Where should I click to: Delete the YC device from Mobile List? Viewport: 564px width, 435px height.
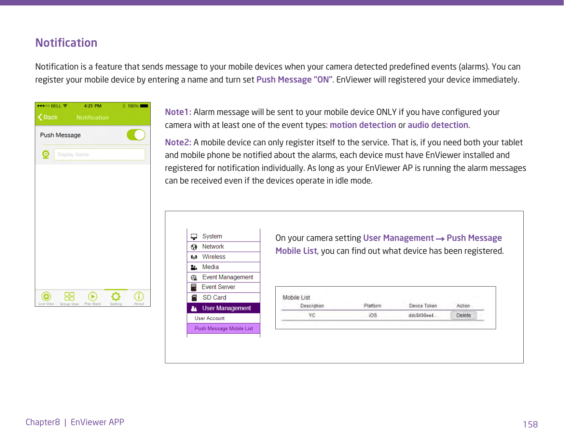[x=464, y=316]
